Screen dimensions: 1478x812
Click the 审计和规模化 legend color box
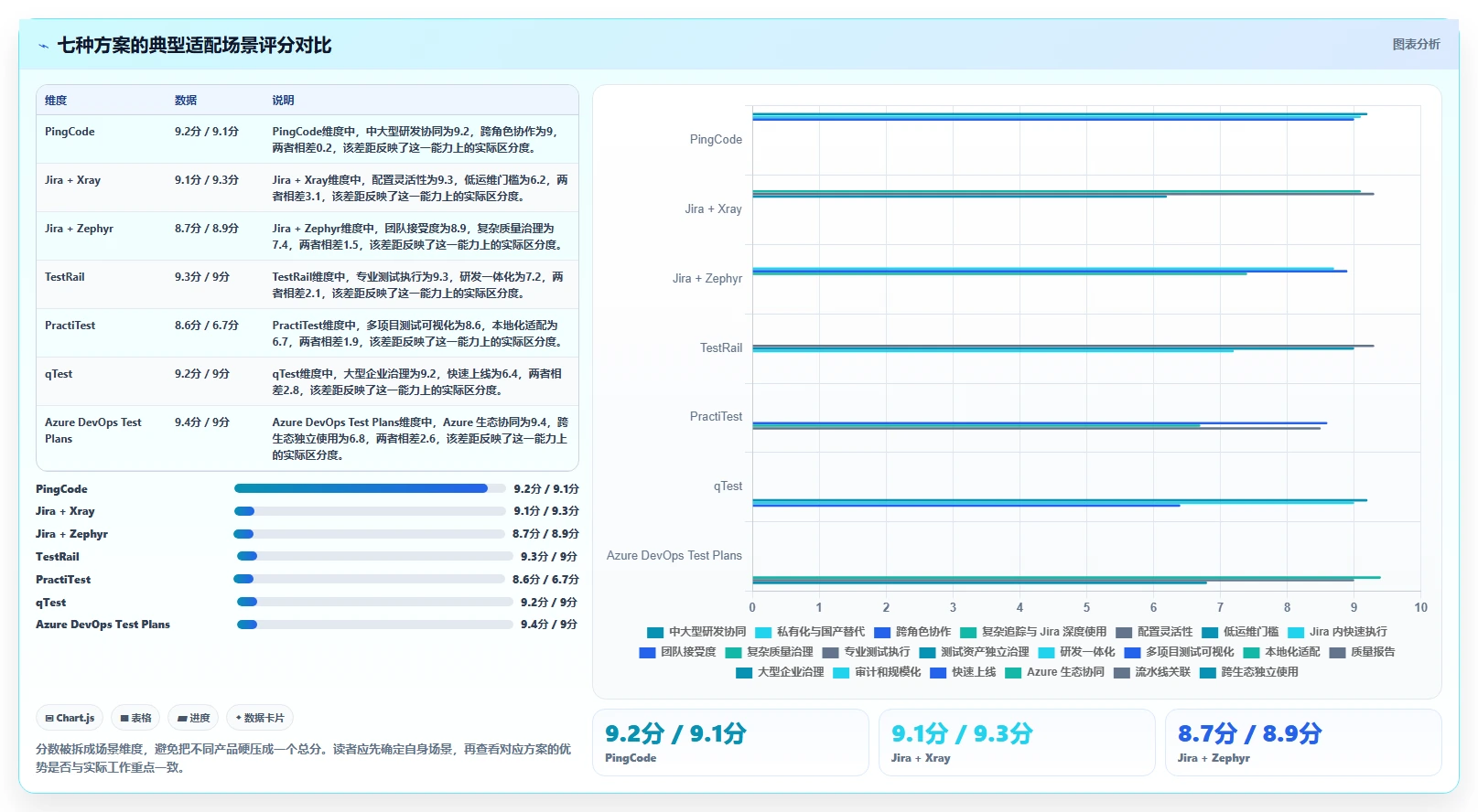[842, 673]
